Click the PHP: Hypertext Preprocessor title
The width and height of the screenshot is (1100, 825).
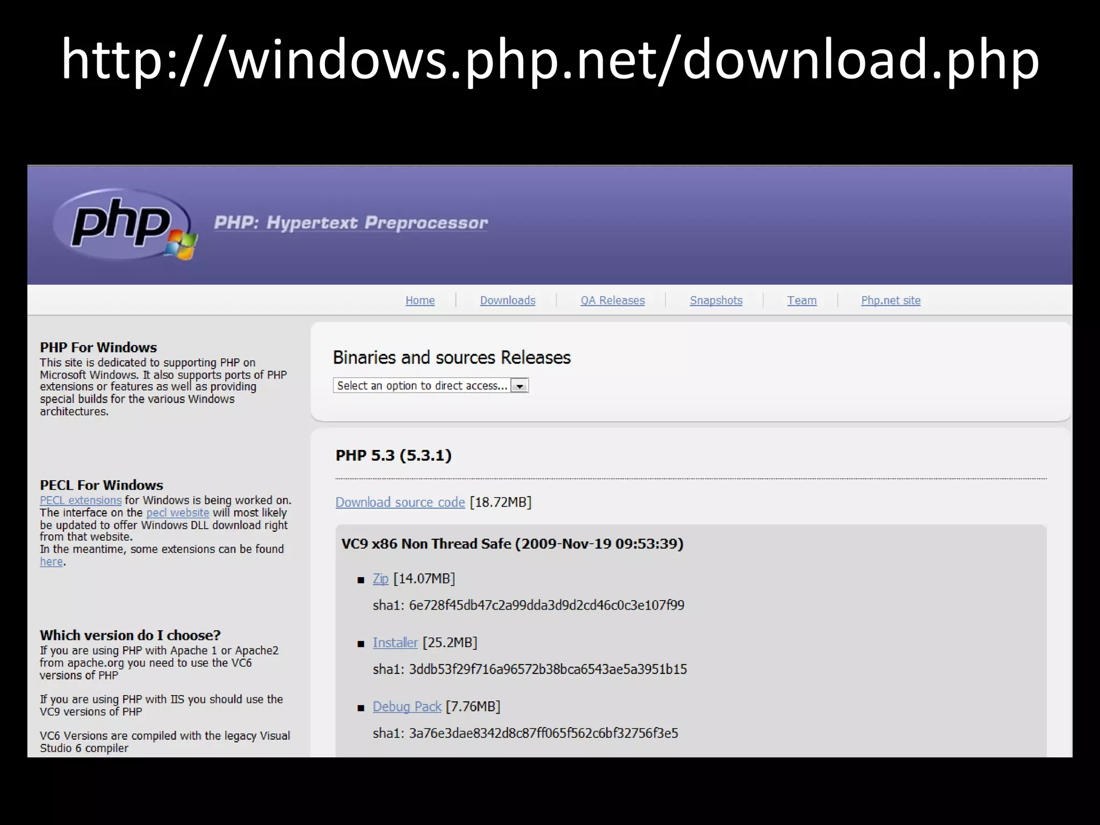(x=351, y=222)
